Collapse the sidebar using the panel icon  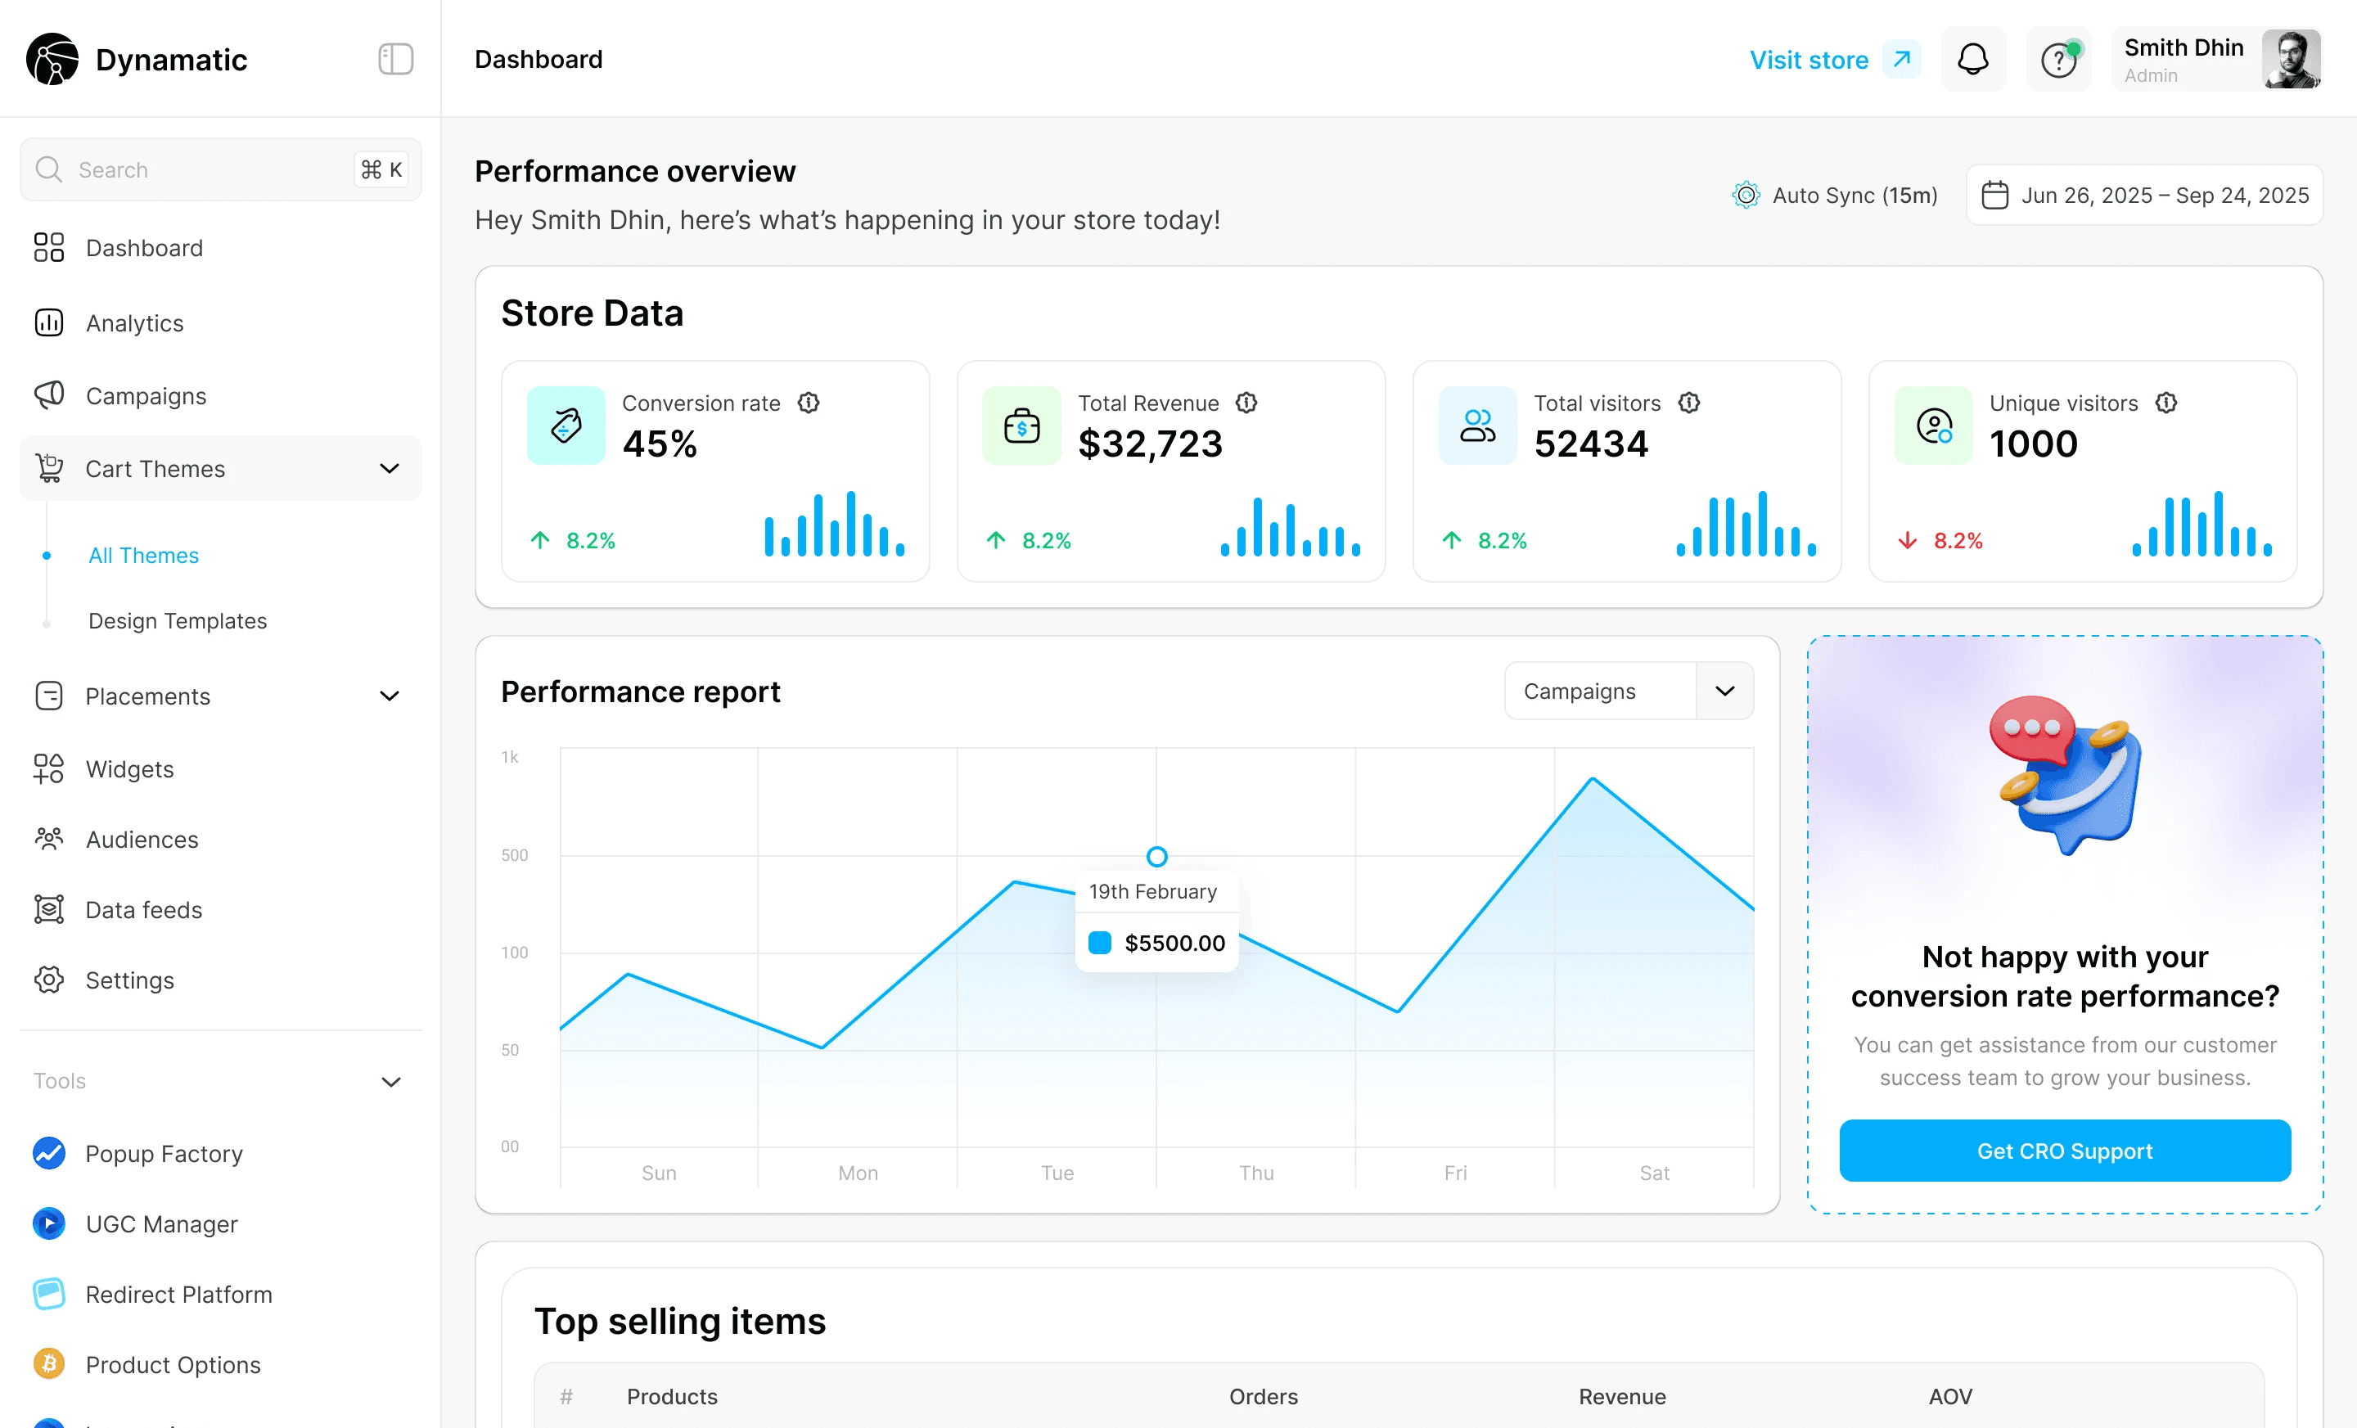coord(395,59)
